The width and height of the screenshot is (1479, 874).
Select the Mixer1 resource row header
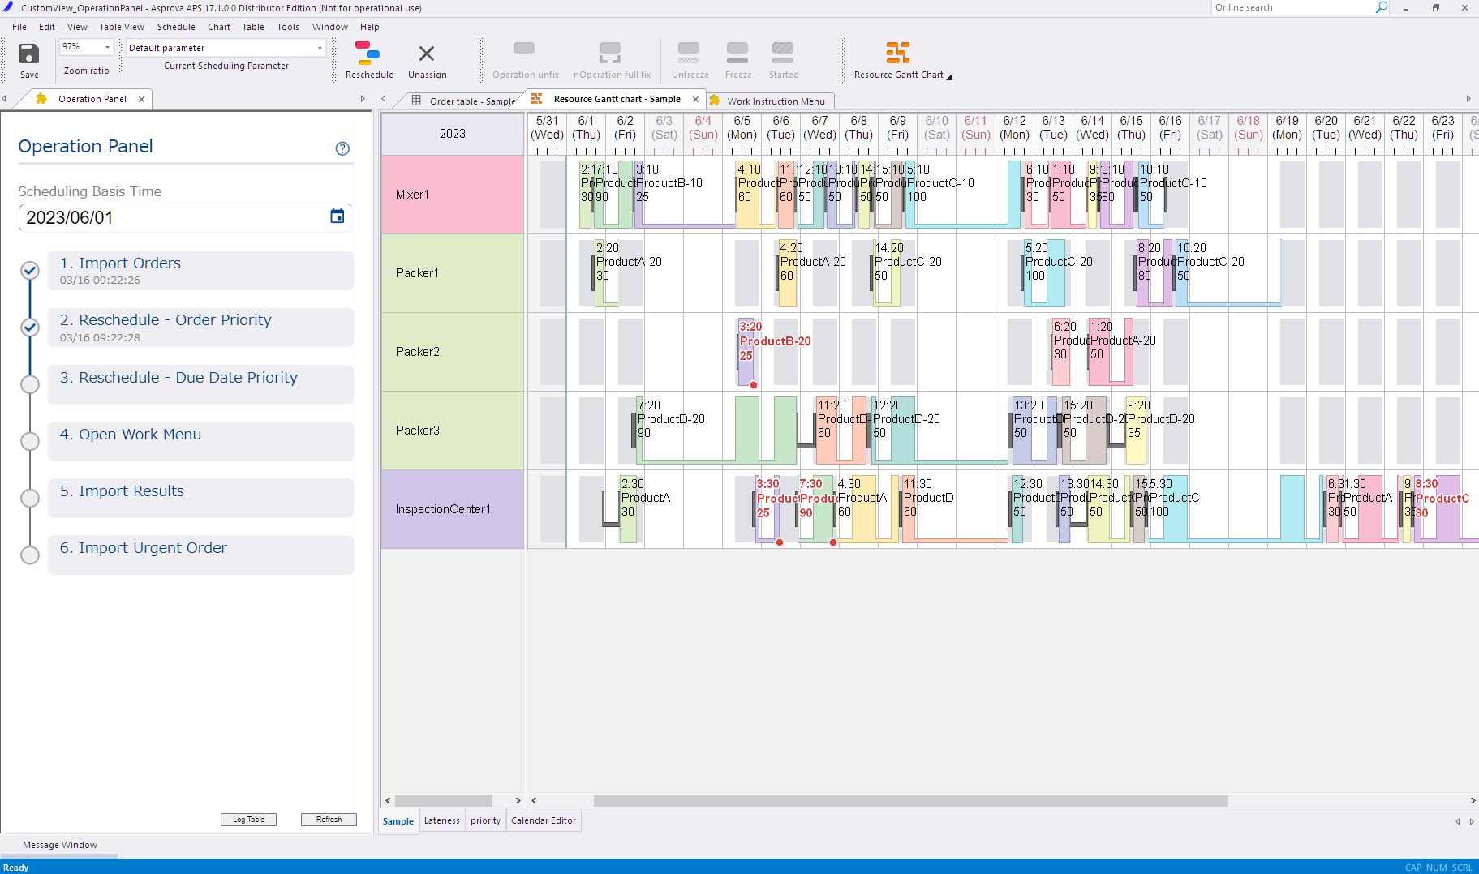pyautogui.click(x=453, y=195)
